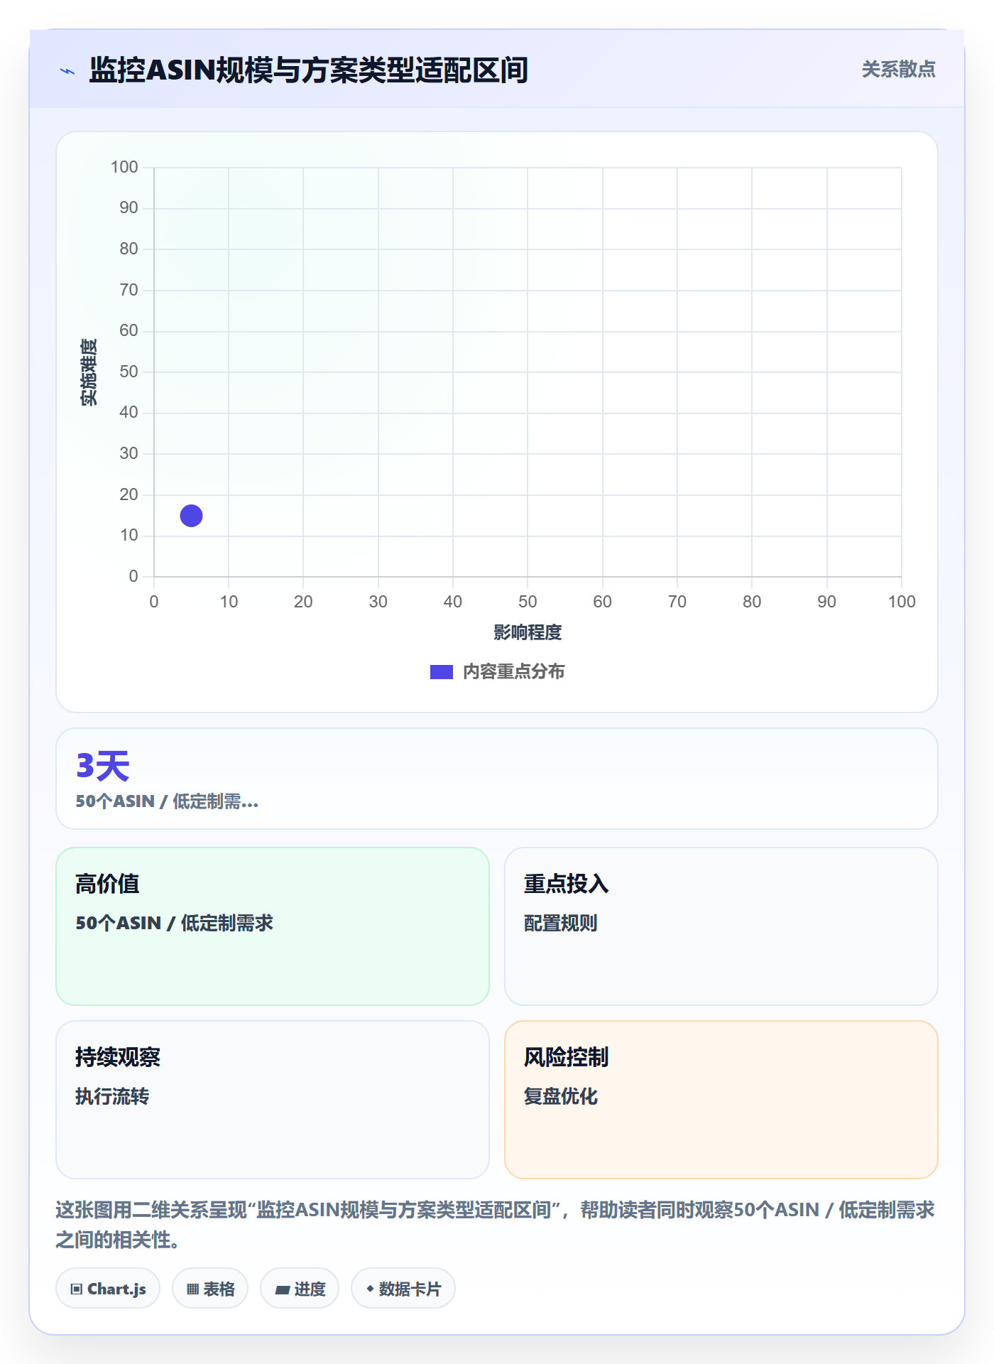Select the 3天 data card

(497, 779)
